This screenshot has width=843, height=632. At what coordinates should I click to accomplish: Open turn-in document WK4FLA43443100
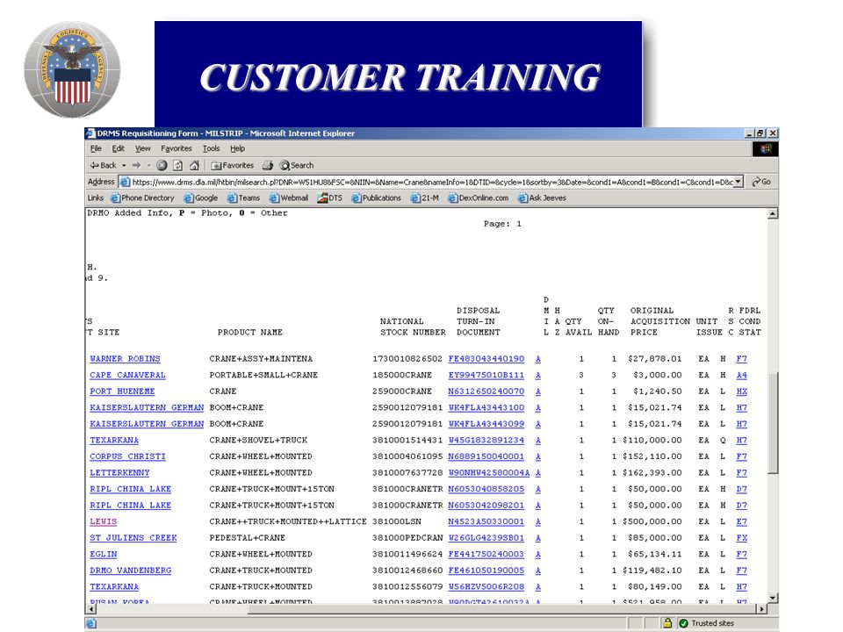[486, 407]
